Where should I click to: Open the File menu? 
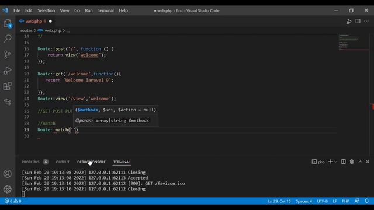pos(17,10)
